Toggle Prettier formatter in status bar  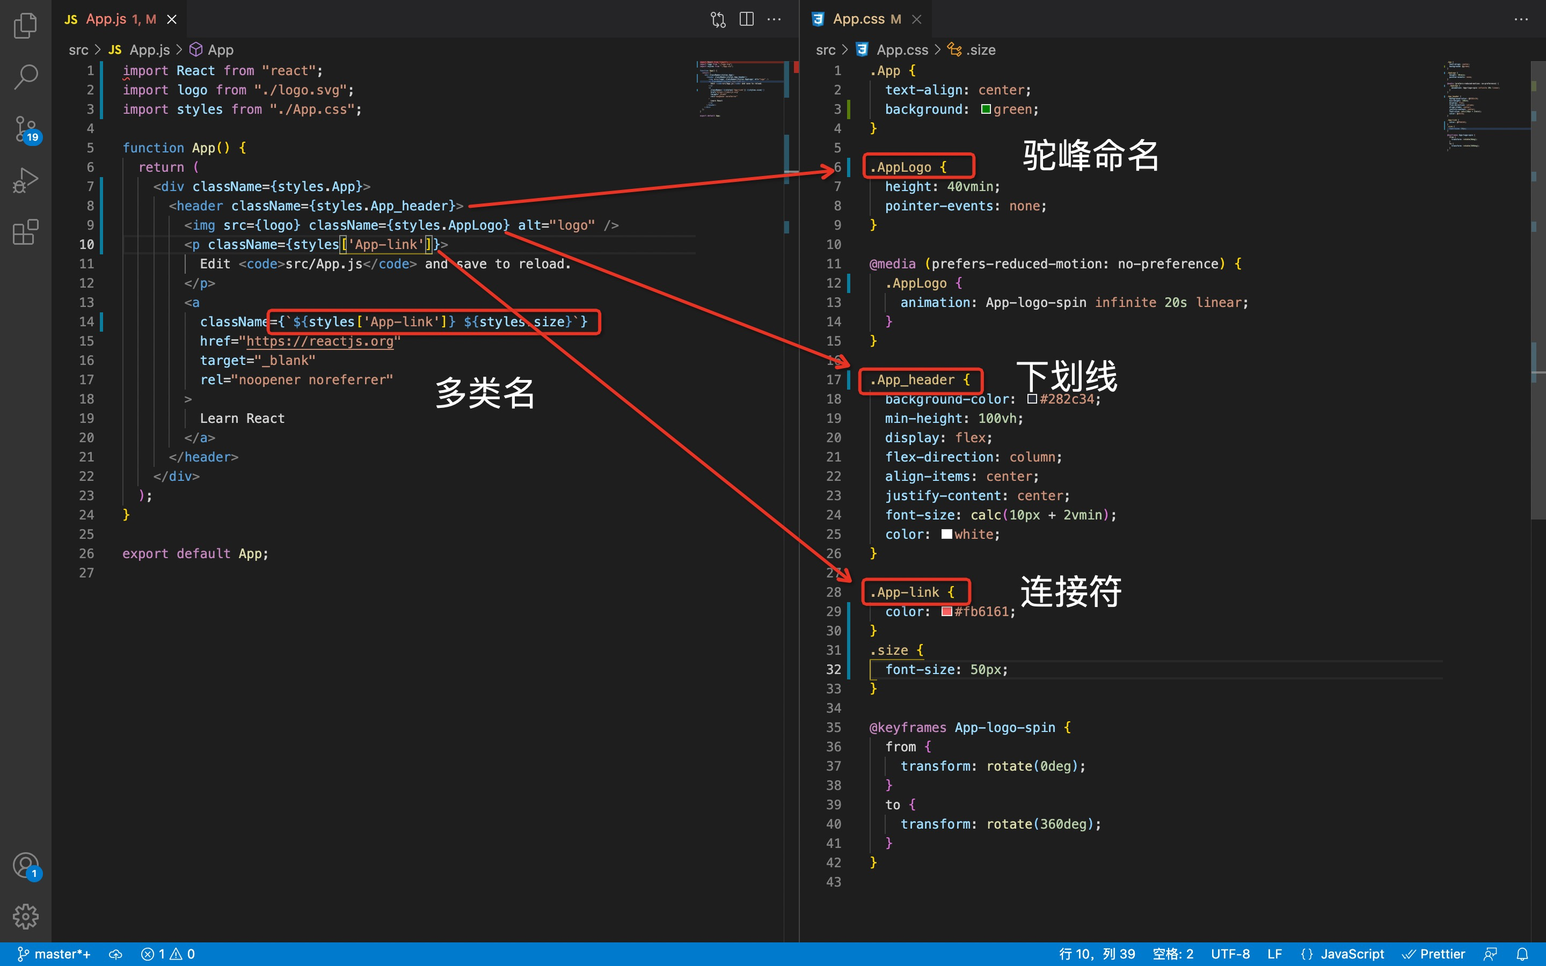(x=1434, y=954)
